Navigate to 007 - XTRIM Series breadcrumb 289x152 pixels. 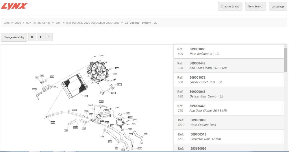click(x=38, y=23)
